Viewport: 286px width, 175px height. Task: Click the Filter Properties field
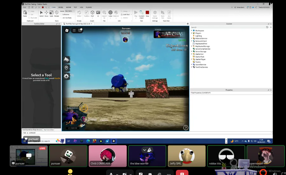pos(231,93)
